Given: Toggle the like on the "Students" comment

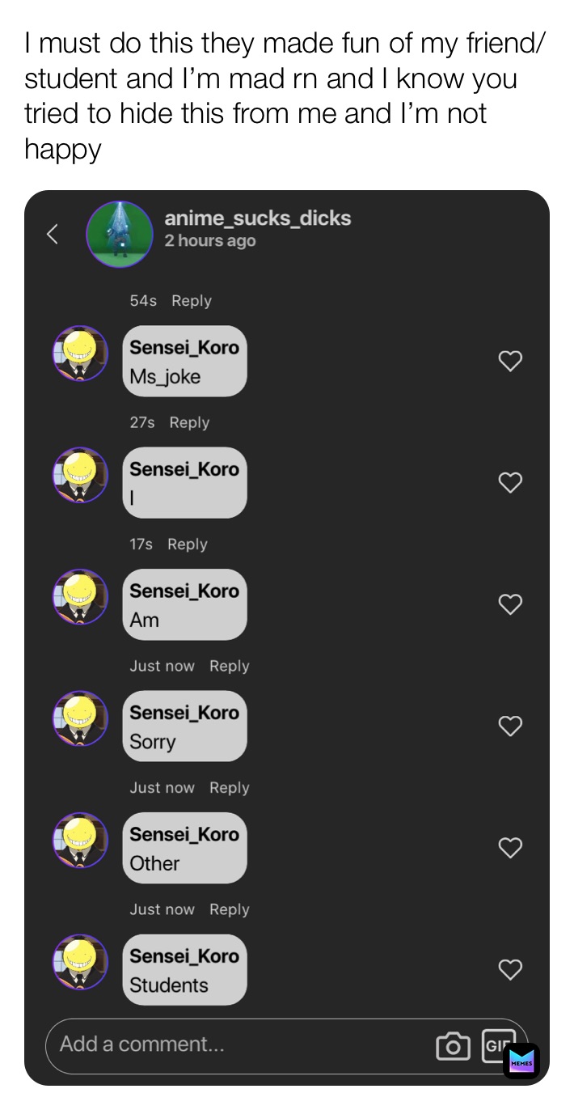Looking at the screenshot, I should [x=510, y=970].
